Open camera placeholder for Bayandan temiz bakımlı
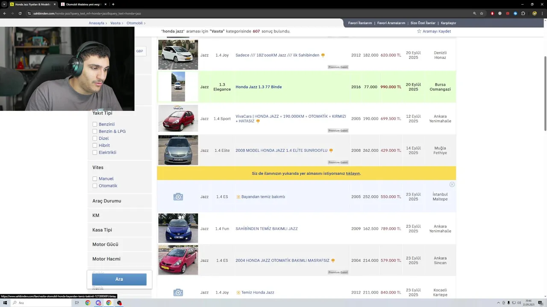The width and height of the screenshot is (547, 307). [x=178, y=197]
